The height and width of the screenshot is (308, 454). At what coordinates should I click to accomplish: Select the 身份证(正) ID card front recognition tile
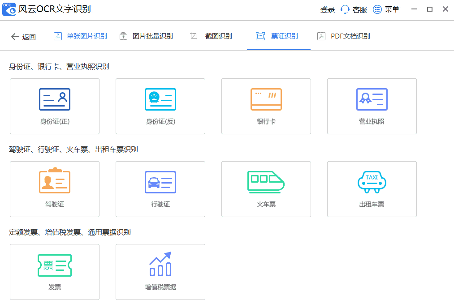(x=54, y=106)
